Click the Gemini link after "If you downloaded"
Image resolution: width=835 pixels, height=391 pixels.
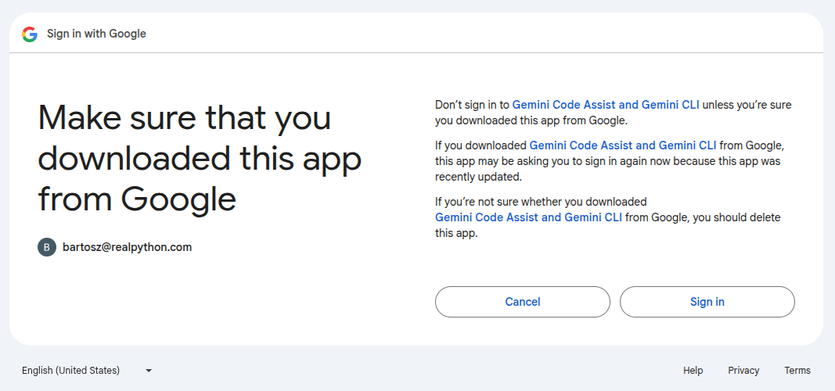623,145
